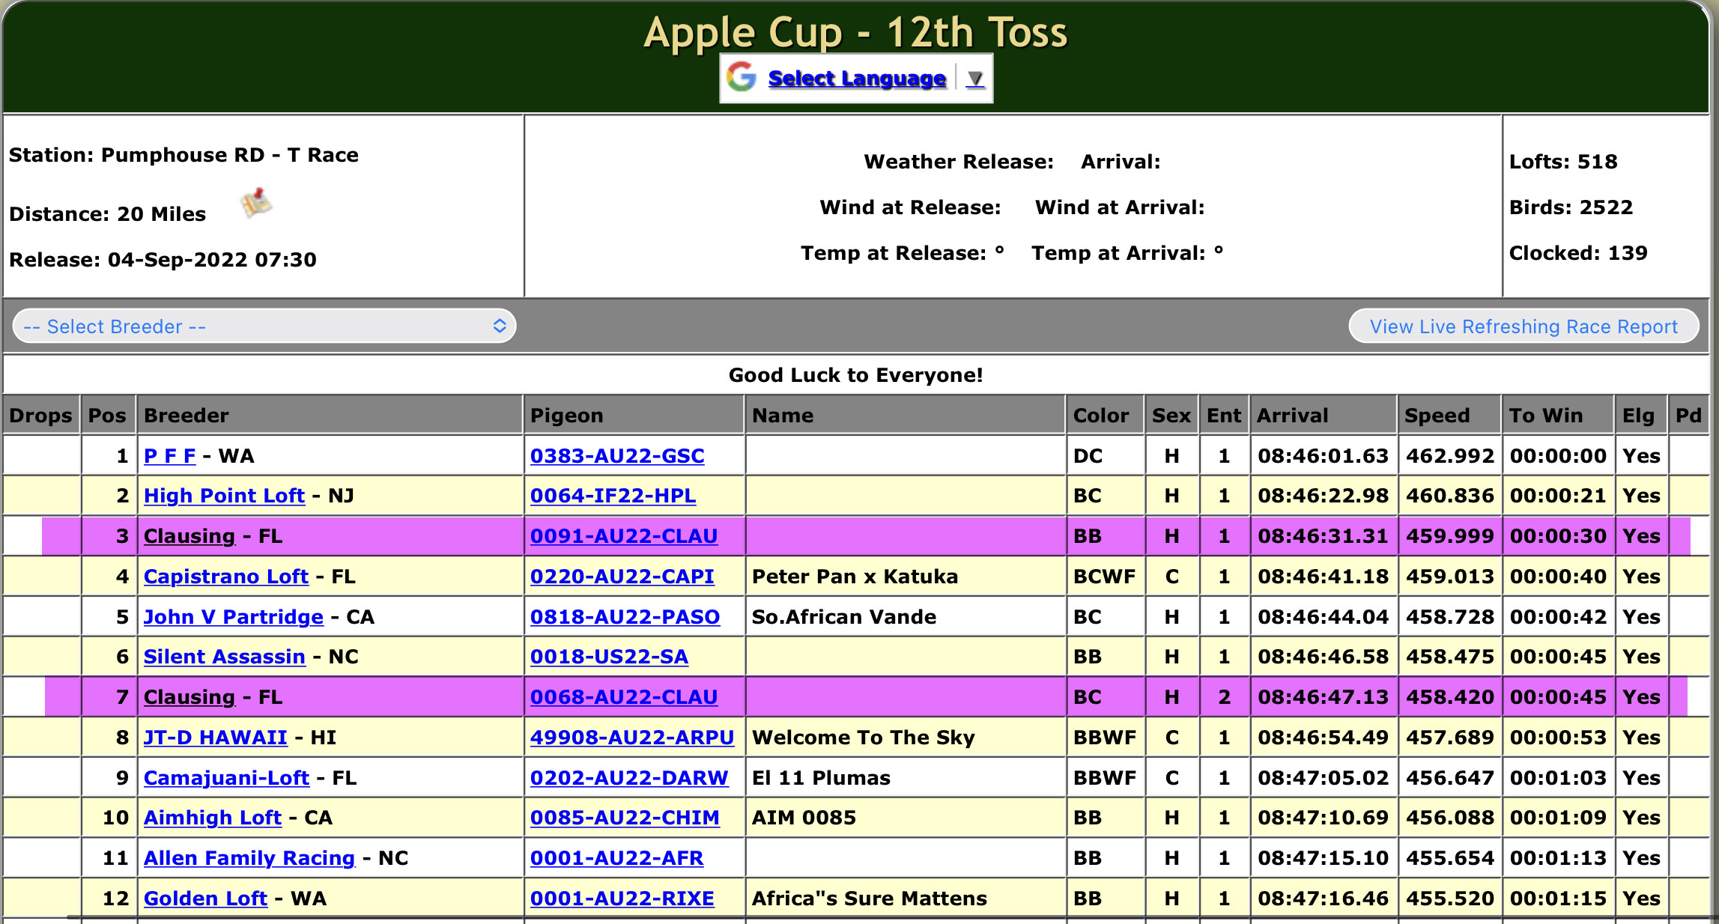Open P F F breeder link
The image size is (1719, 924).
click(x=169, y=455)
